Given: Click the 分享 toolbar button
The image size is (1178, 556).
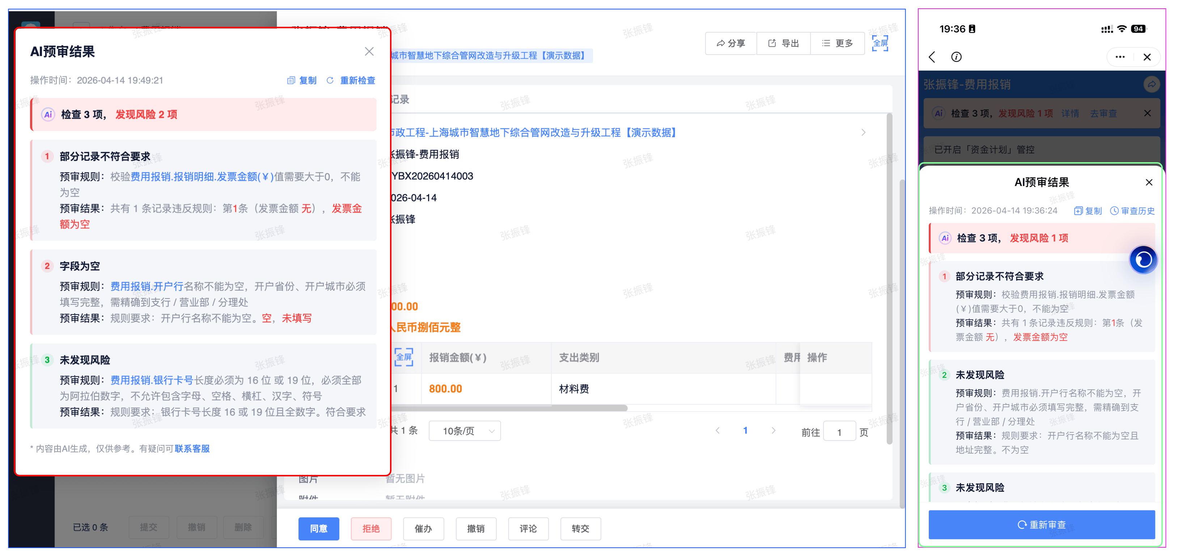Looking at the screenshot, I should [731, 43].
